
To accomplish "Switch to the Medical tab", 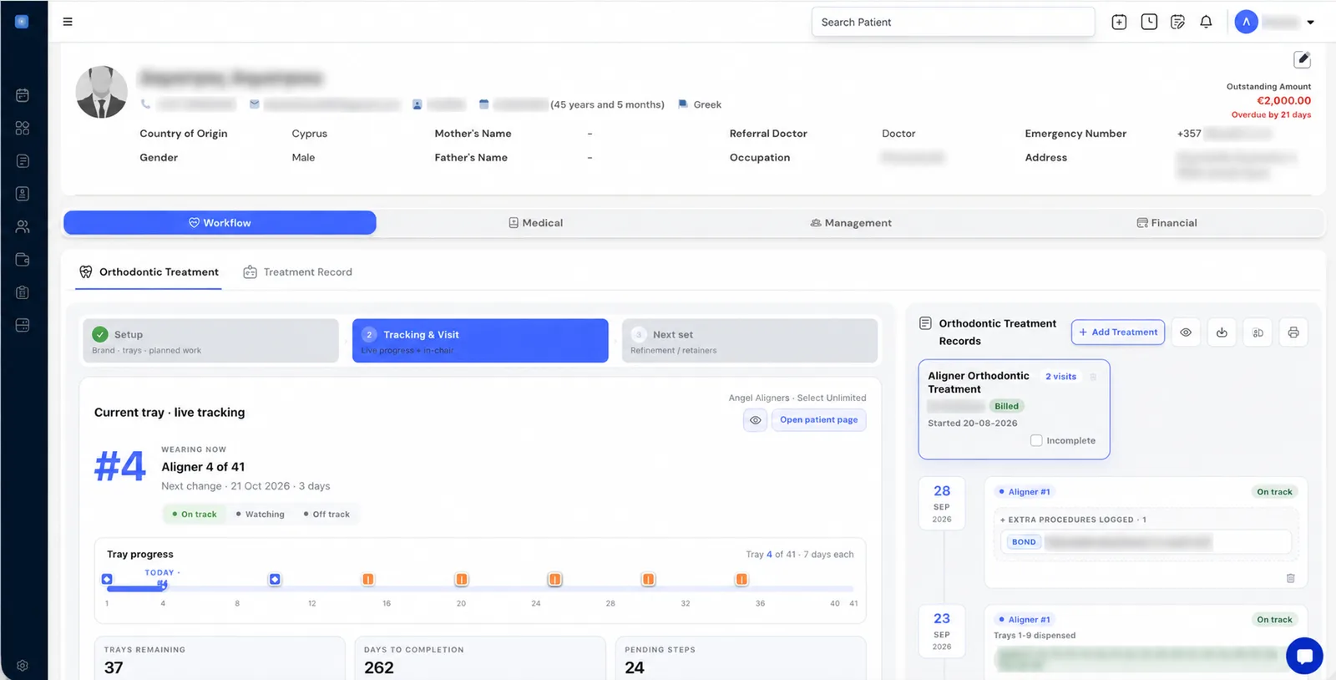I will pos(536,223).
